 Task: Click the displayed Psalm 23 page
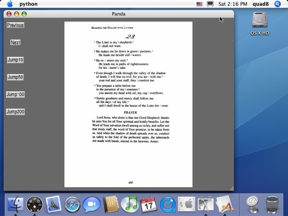(x=129, y=104)
